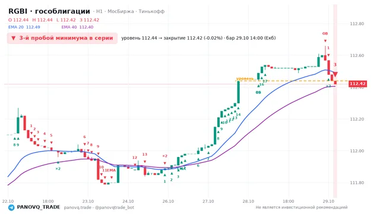This screenshot has height=214, width=380.
Task: Click the green '14' series marker
Action: 239,115
